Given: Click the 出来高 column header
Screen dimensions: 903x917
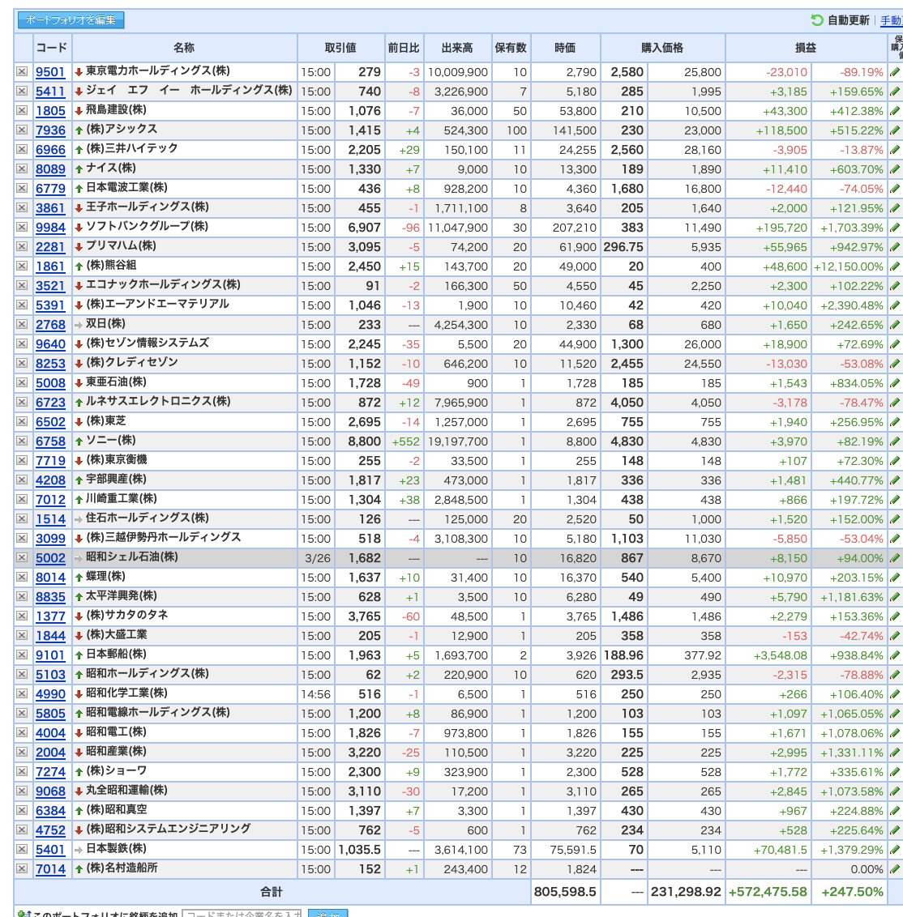Looking at the screenshot, I should pos(458,48).
